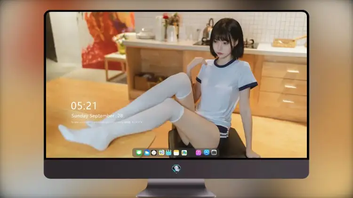353x198 pixels.
Task: Click the Sunday September 28 date text
Action: point(97,115)
